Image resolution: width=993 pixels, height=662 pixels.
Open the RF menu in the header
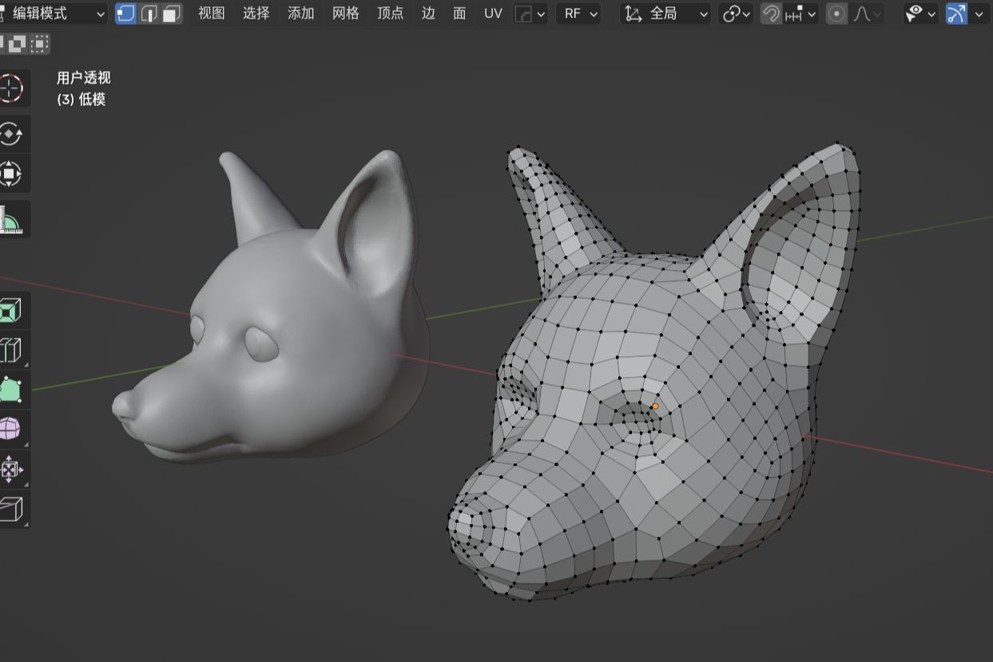[578, 14]
